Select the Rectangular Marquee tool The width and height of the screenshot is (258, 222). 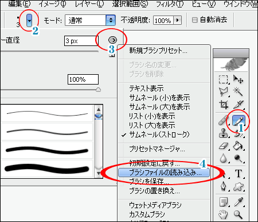pyautogui.click(x=224, y=79)
